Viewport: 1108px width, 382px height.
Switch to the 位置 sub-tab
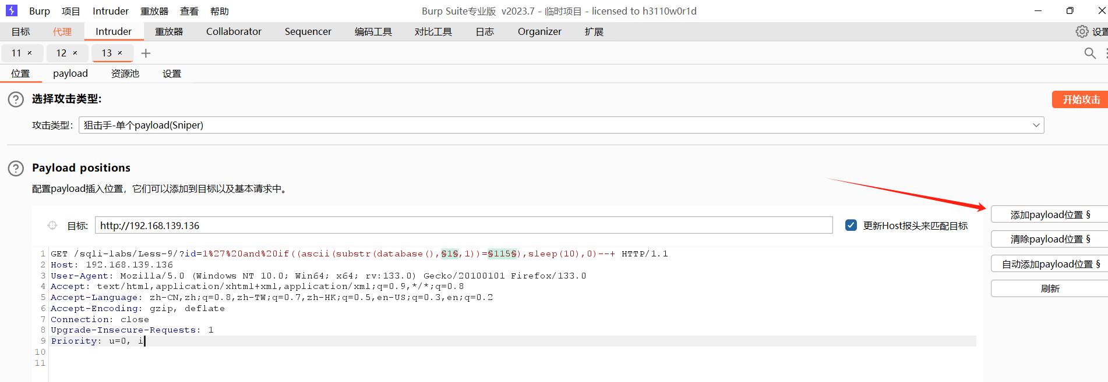(x=20, y=73)
